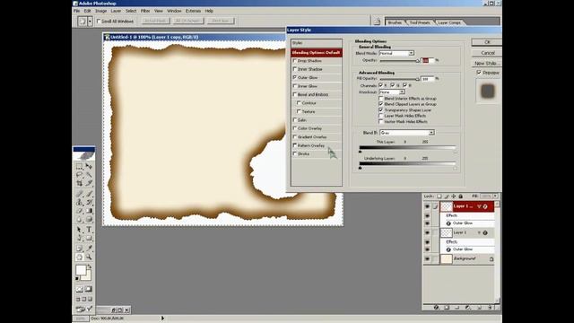Collapse effects of Layer 1 copy

(479, 206)
